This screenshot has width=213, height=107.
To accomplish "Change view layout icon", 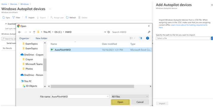I will click(x=131, y=38).
